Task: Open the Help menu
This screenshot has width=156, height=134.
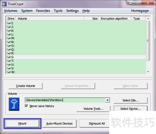Action: [86, 11]
